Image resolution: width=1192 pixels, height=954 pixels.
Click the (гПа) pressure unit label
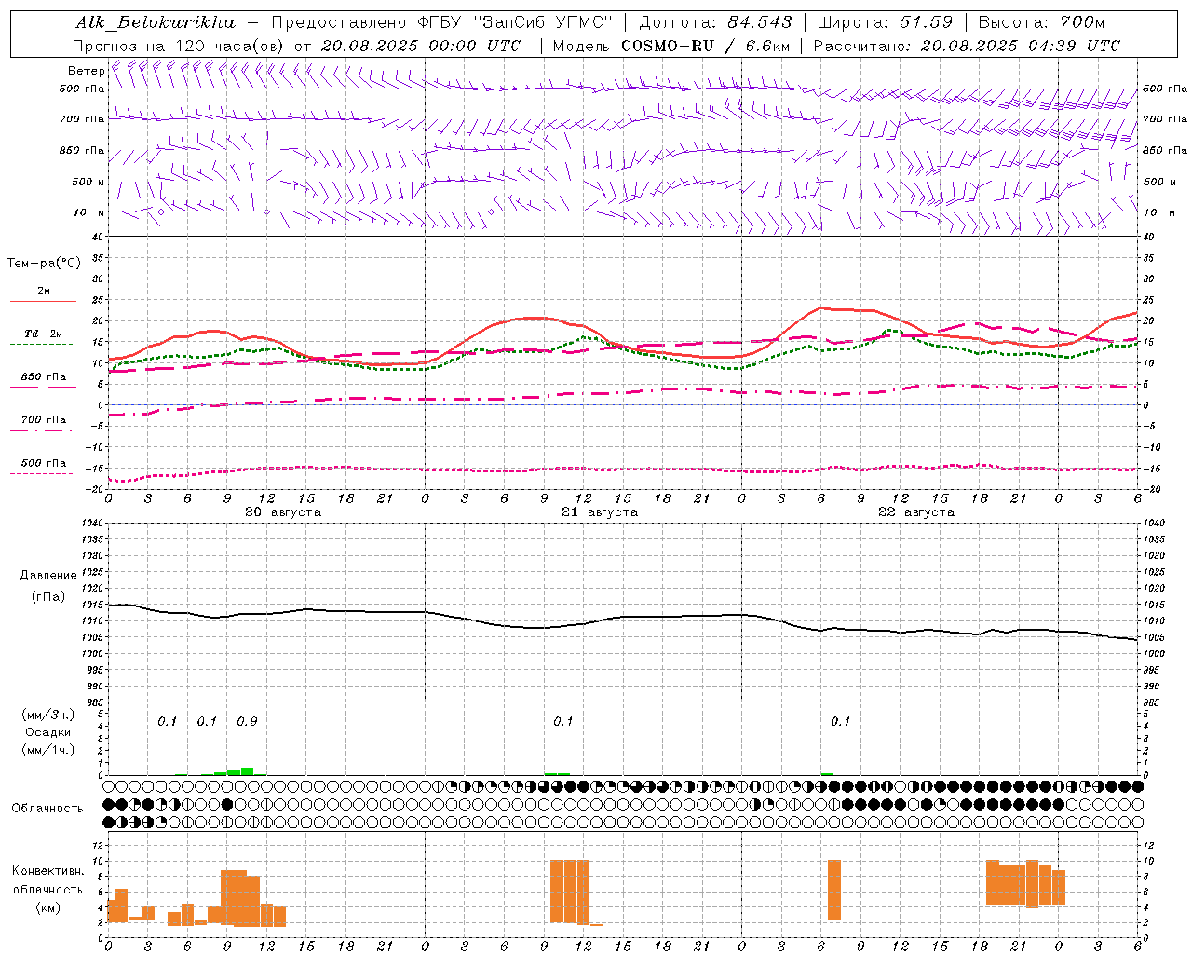pos(48,597)
